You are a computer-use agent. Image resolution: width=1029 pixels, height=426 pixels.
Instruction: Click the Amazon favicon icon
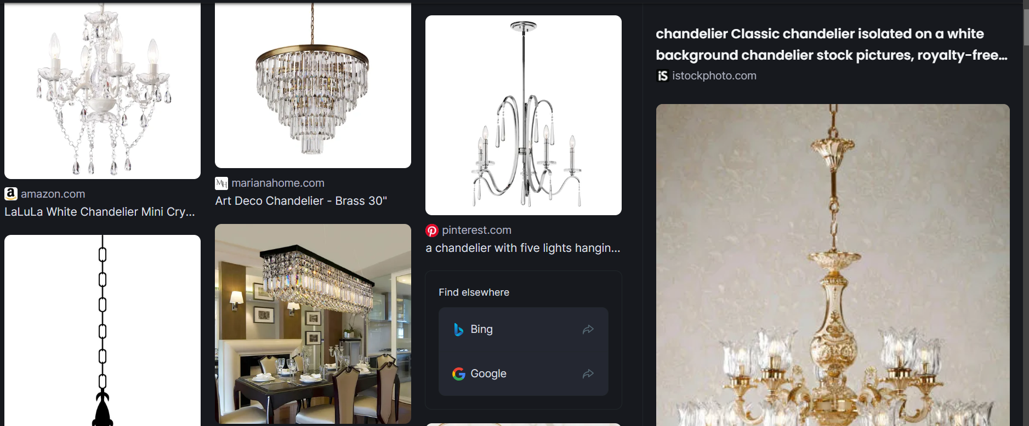click(11, 194)
